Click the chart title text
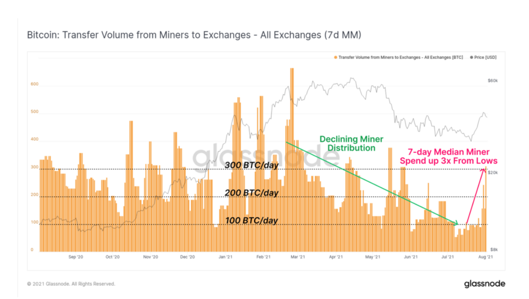 click(x=194, y=35)
